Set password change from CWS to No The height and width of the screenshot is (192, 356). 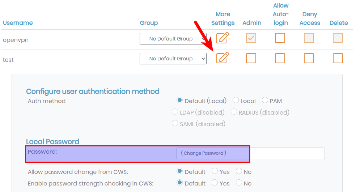click(x=239, y=171)
